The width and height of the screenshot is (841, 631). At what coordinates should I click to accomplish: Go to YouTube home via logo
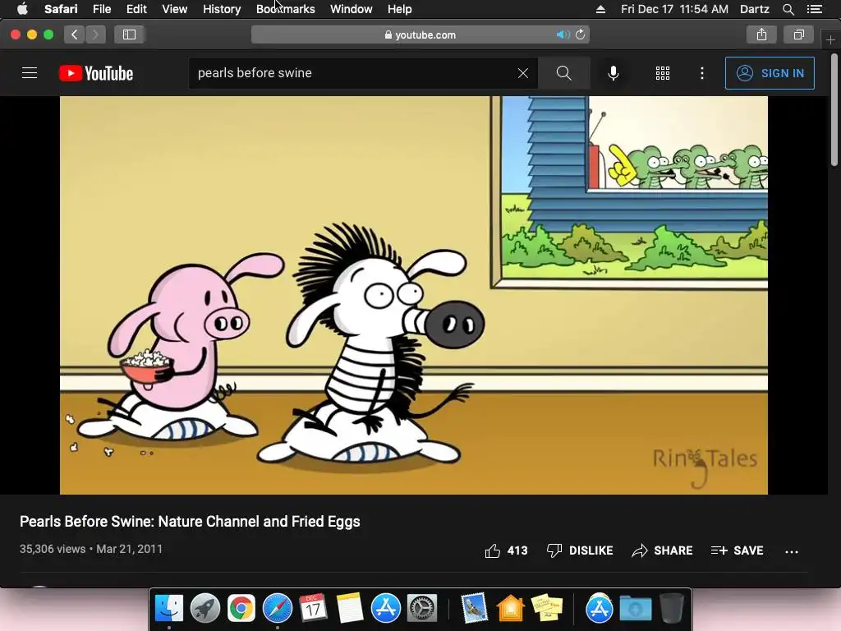point(96,73)
